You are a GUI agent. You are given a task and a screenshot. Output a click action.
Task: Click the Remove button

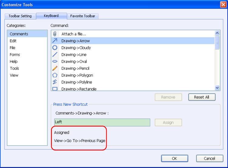click(x=168, y=97)
